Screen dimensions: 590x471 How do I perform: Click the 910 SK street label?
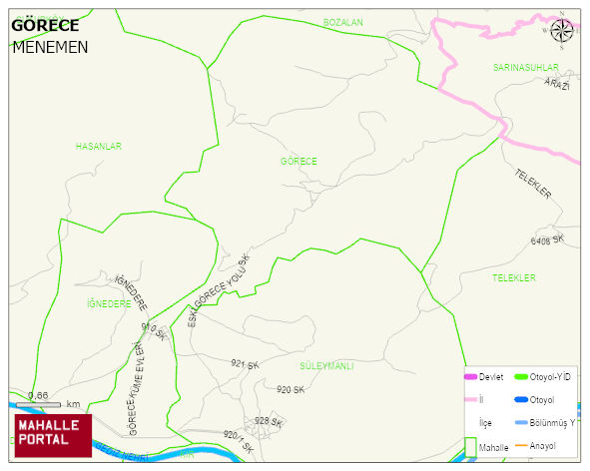pyautogui.click(x=154, y=331)
